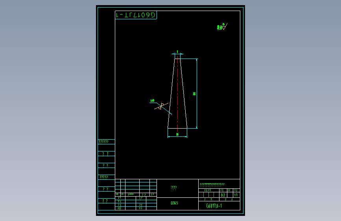Click the orange welding symbol left of the part
This screenshot has width=341, height=221.
tap(161, 106)
